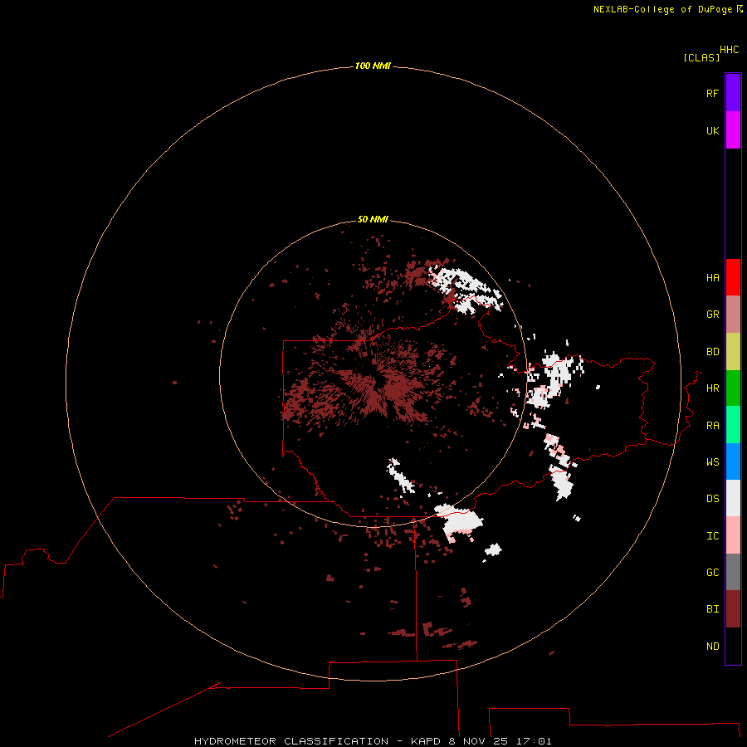Click the BI brown legend swatch
Image resolution: width=747 pixels, height=747 pixels.
733,609
